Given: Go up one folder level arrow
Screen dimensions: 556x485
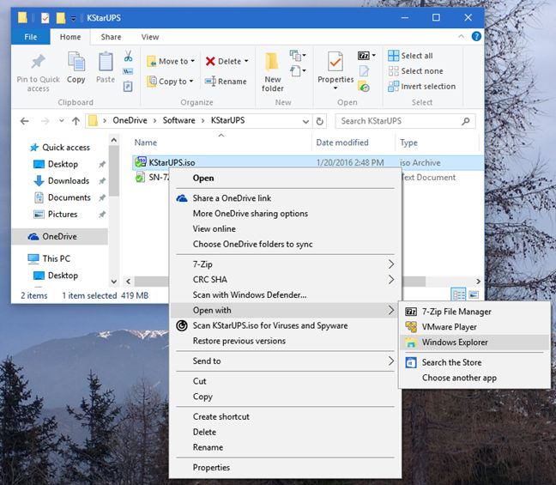Looking at the screenshot, I should (x=76, y=121).
